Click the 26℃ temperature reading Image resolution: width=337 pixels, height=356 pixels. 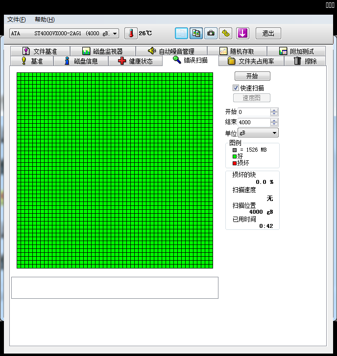point(145,33)
